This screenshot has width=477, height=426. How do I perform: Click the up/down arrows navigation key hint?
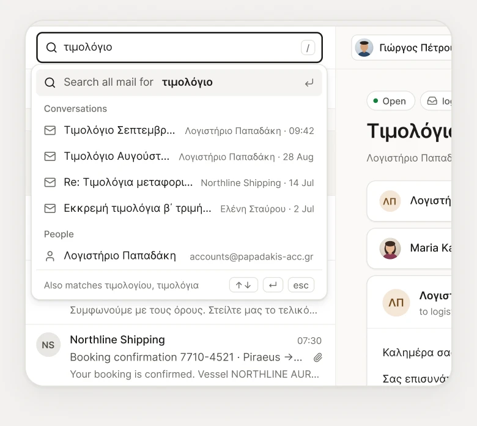click(x=243, y=285)
